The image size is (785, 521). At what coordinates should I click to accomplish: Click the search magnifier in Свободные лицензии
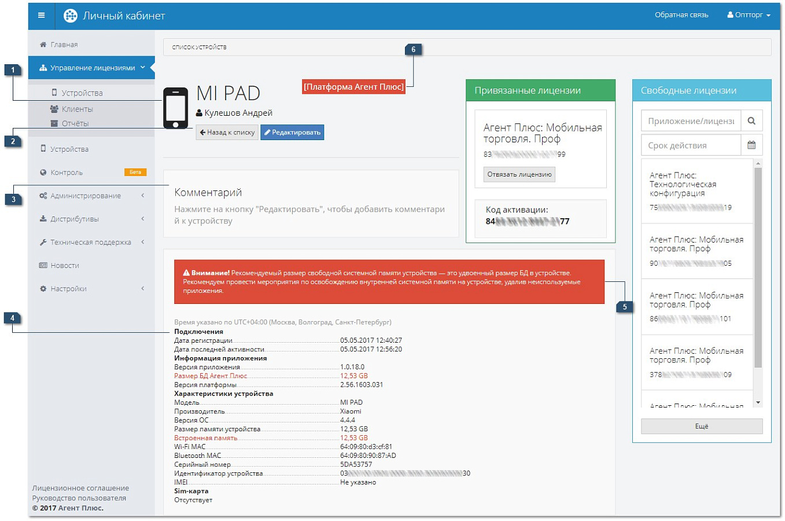(x=751, y=121)
